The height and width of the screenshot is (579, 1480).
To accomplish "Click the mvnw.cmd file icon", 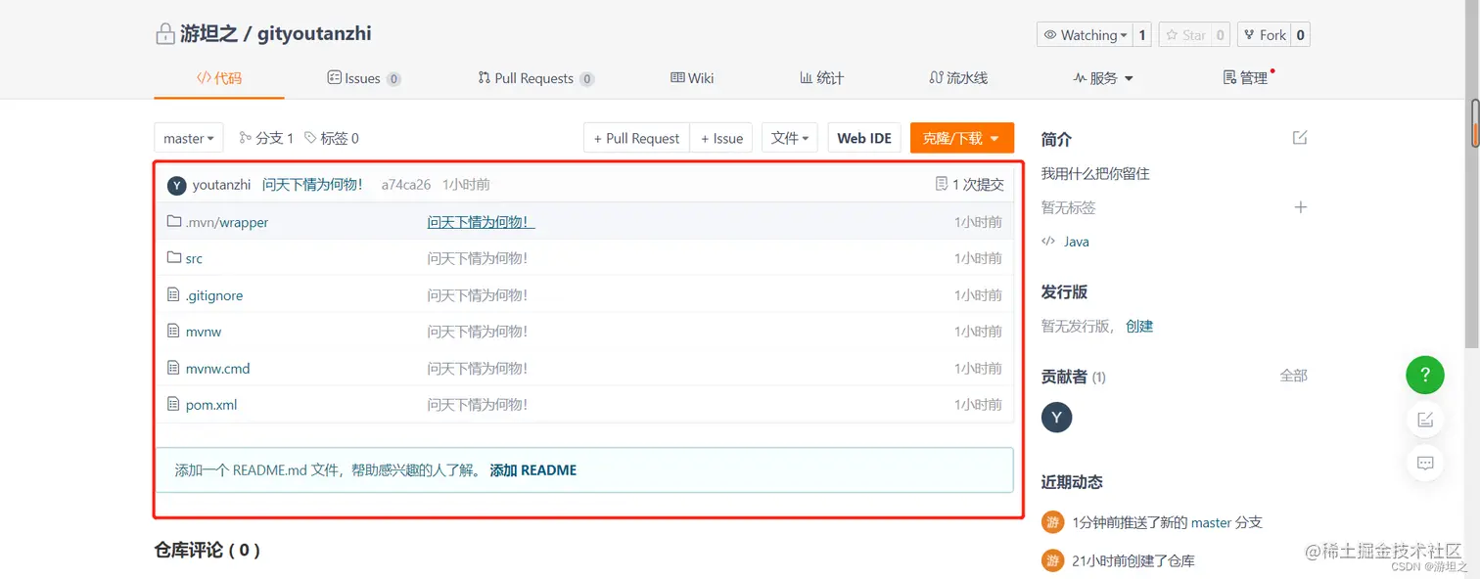I will click(174, 369).
